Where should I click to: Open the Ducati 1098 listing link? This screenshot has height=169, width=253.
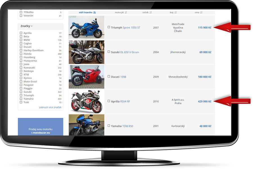click(x=119, y=77)
